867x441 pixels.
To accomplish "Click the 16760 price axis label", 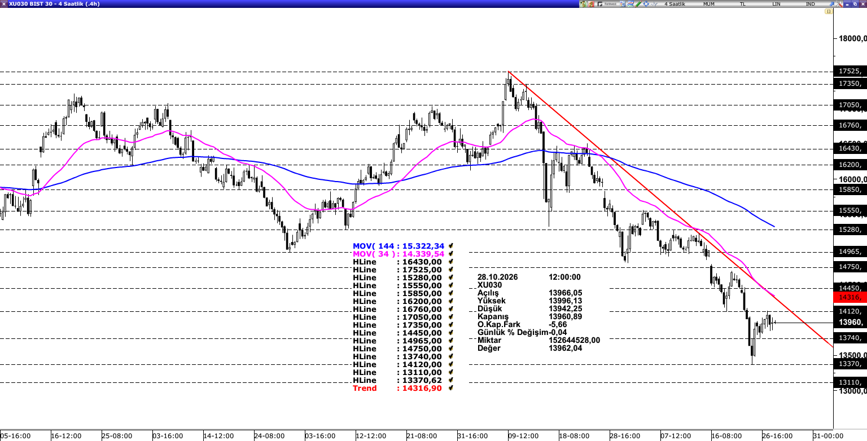I will [850, 125].
